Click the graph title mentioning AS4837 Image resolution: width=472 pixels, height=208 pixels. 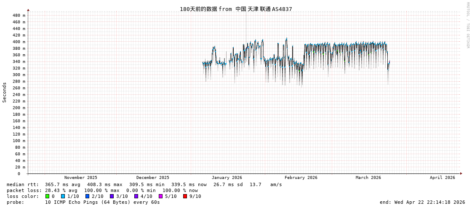236,9
